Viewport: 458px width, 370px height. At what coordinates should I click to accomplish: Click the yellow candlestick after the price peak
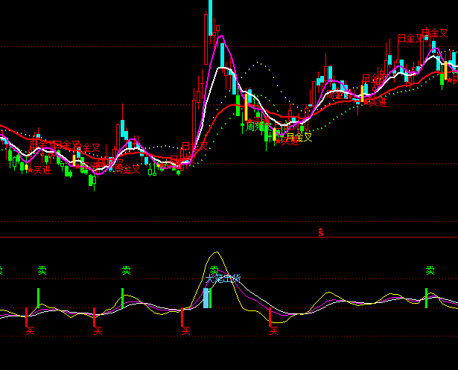245,106
